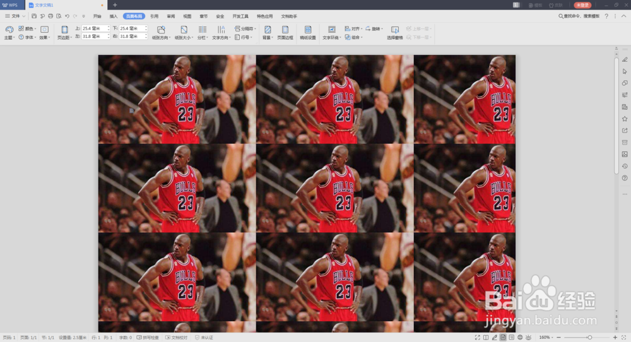Open the 颜色 theme colors dropdown
The image size is (631, 342).
tap(27, 28)
